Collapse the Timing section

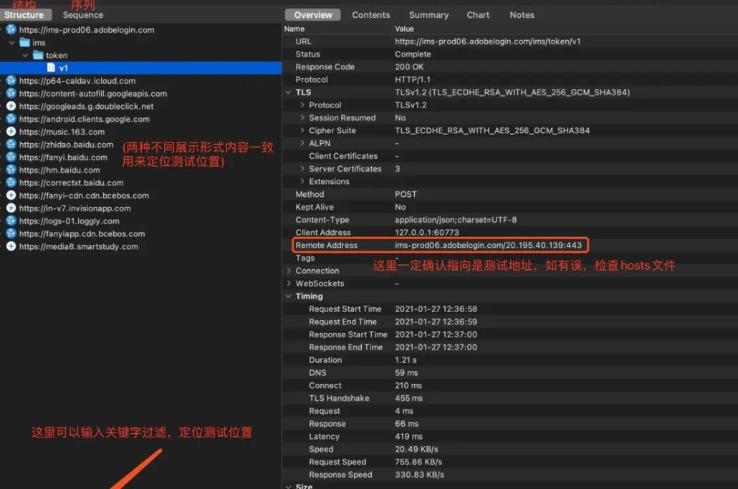(x=289, y=296)
